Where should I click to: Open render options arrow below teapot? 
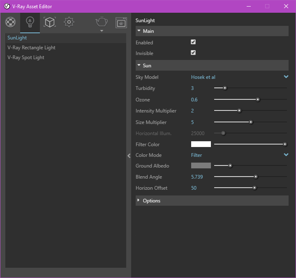[102, 31]
